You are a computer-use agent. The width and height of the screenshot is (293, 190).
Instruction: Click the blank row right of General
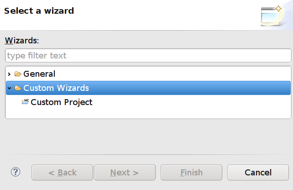(173, 74)
